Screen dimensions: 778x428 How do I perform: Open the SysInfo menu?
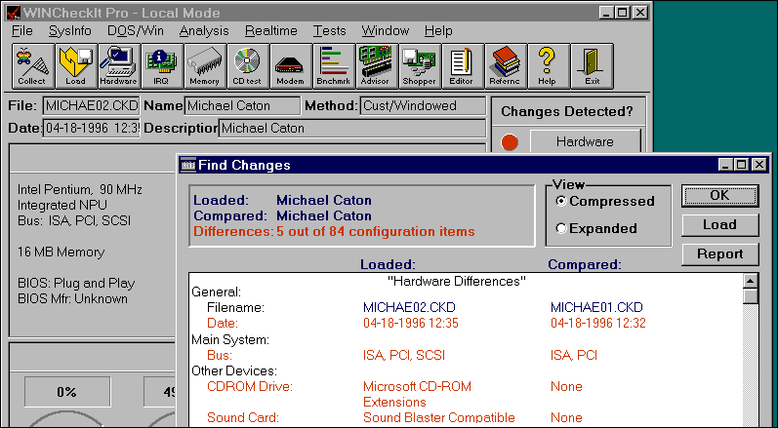click(x=69, y=31)
